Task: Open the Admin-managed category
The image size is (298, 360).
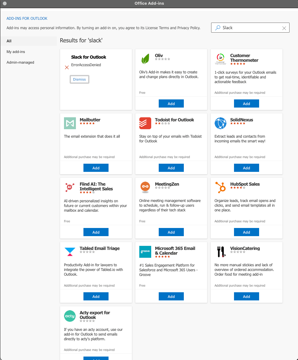Action: (20, 62)
